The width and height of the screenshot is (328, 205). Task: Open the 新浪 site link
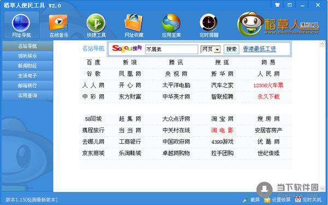130,62
